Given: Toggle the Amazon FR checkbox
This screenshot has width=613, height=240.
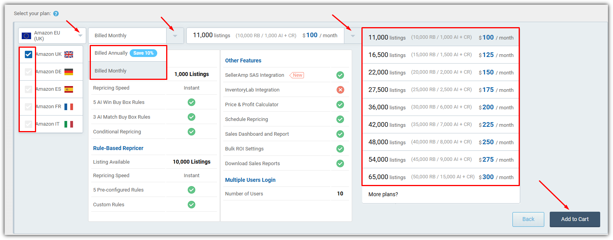Looking at the screenshot, I should click(28, 107).
